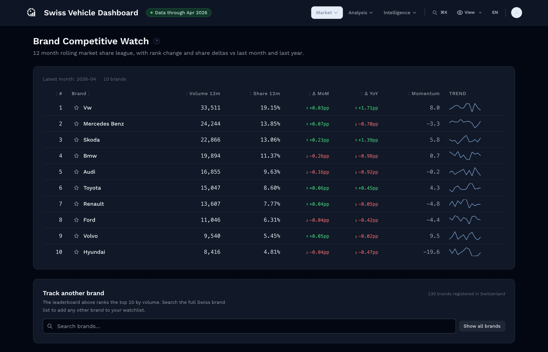The image size is (548, 352).
Task: Switch language via EN button
Action: pos(495,13)
